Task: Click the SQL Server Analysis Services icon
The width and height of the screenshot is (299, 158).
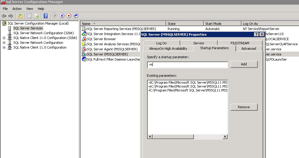Action: 84,44
